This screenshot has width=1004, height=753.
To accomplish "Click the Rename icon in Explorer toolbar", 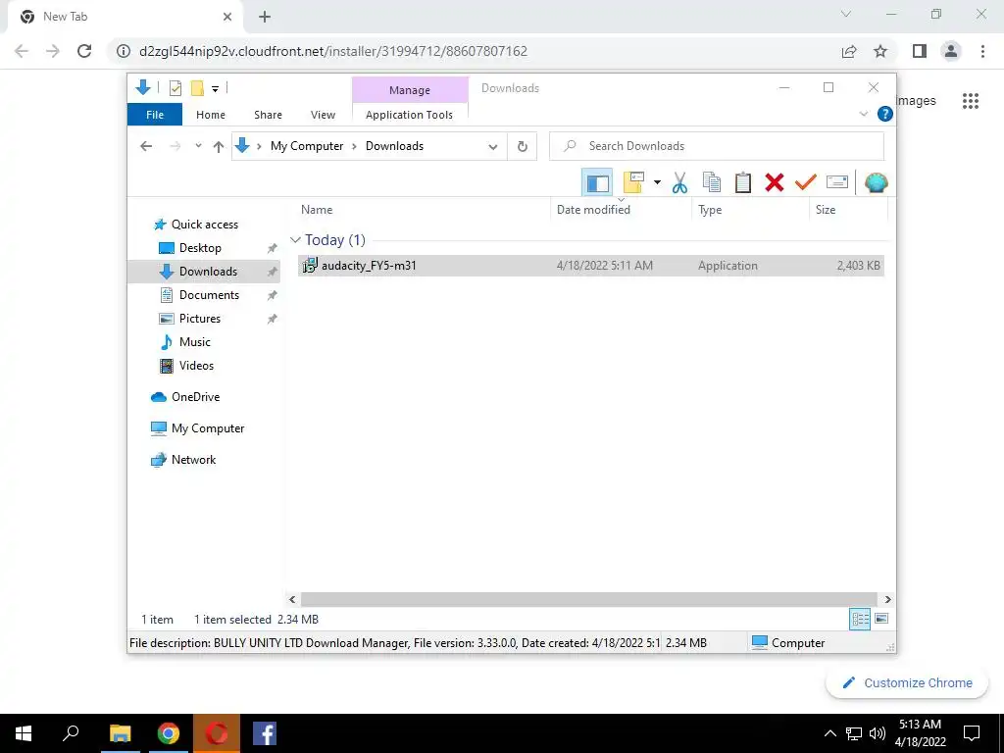I will 837,182.
